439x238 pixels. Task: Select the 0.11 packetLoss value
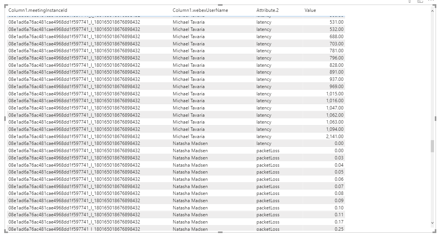coord(339,215)
